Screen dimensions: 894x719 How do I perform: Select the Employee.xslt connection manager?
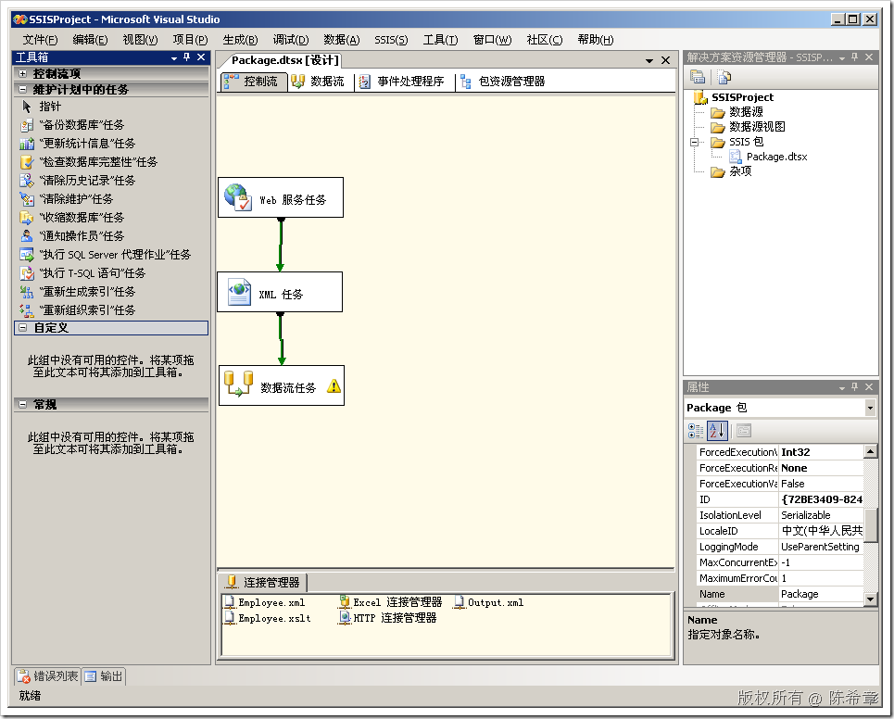point(268,618)
